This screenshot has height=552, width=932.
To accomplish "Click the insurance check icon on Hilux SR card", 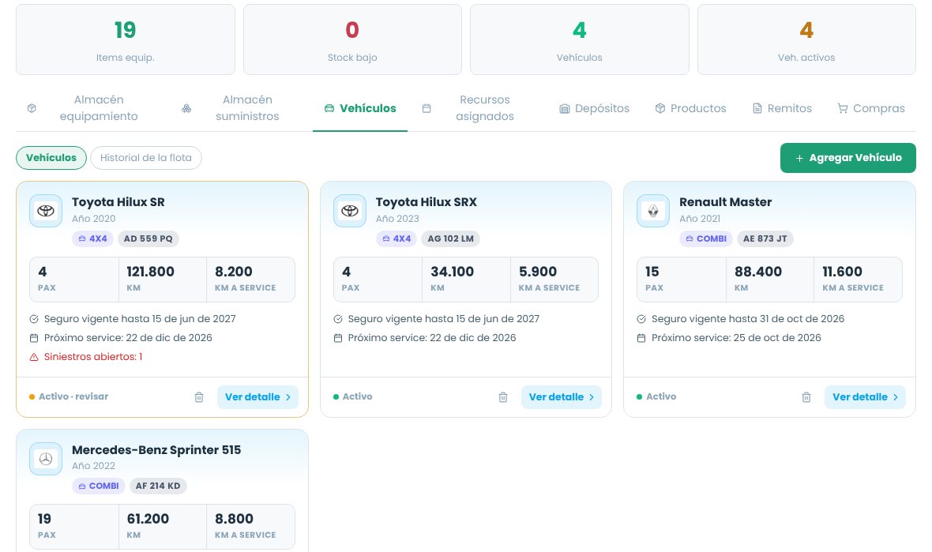I will pos(34,319).
